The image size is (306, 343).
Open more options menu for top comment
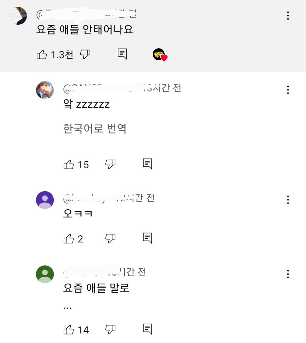coord(288,16)
